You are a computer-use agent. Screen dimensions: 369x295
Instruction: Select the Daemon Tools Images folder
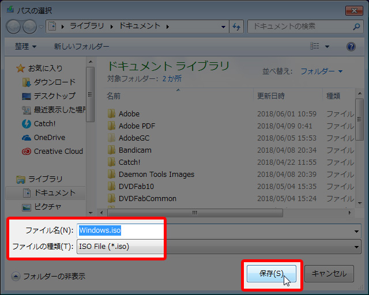[156, 174]
